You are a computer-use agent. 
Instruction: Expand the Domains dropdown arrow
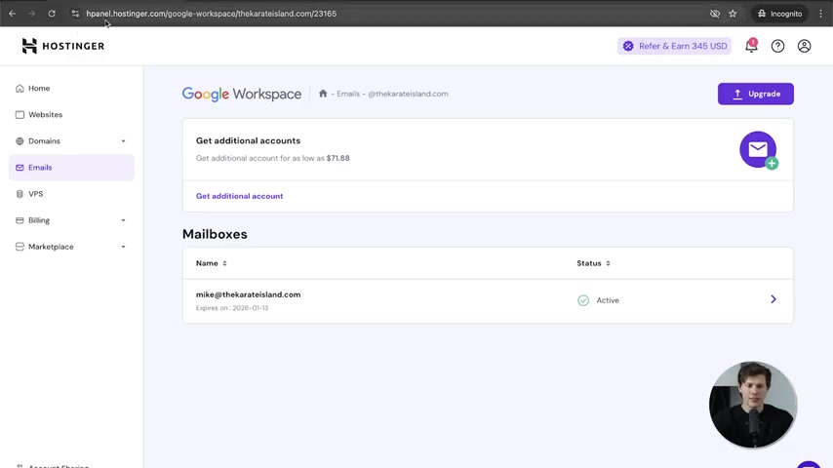[123, 141]
